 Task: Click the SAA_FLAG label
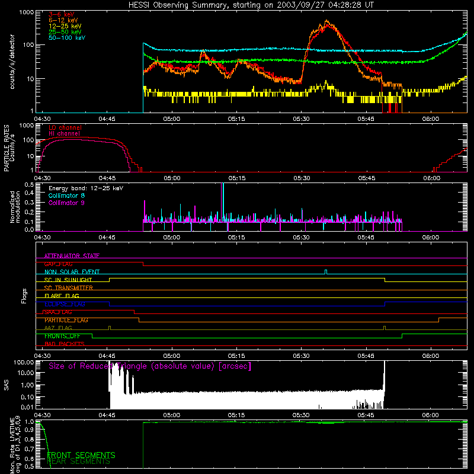click(58, 312)
